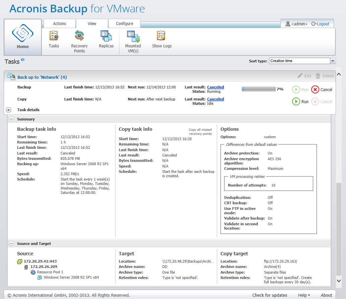Switch to the View tab
The image size is (346, 299).
[92, 24]
